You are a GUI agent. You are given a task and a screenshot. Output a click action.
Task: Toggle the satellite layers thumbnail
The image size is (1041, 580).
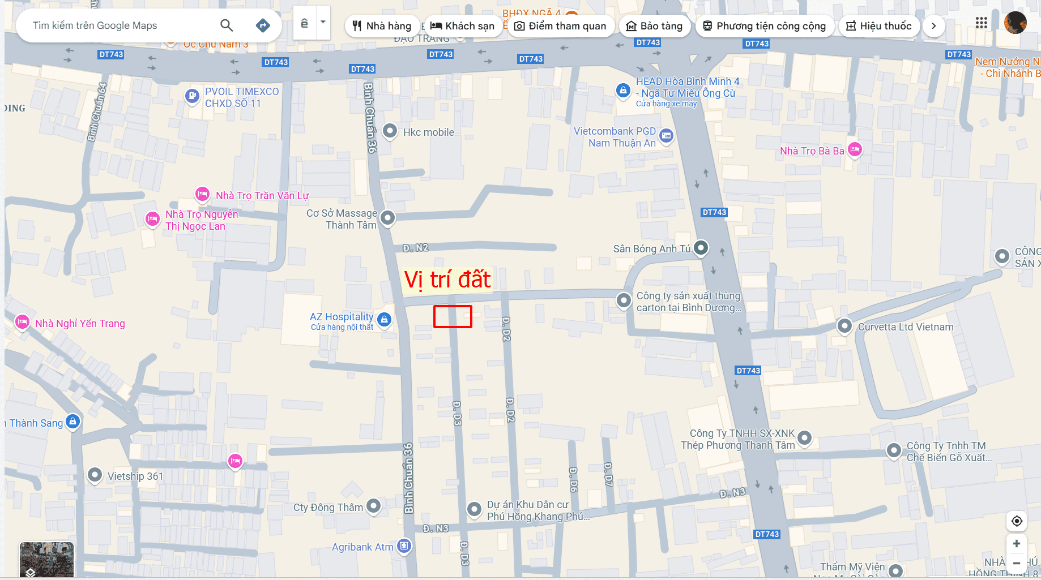click(46, 560)
